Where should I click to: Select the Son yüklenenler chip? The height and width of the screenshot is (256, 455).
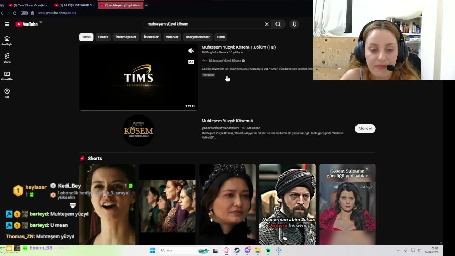point(198,37)
